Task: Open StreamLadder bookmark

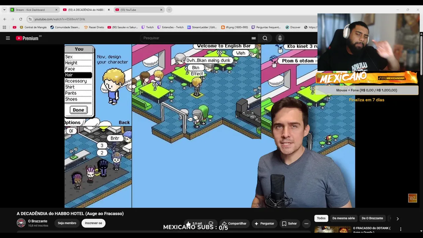Action: 202,27
